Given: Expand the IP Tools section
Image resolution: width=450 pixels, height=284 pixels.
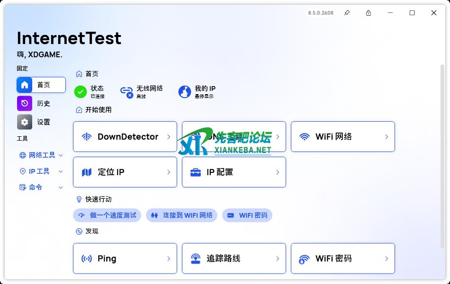Looking at the screenshot, I should point(41,171).
